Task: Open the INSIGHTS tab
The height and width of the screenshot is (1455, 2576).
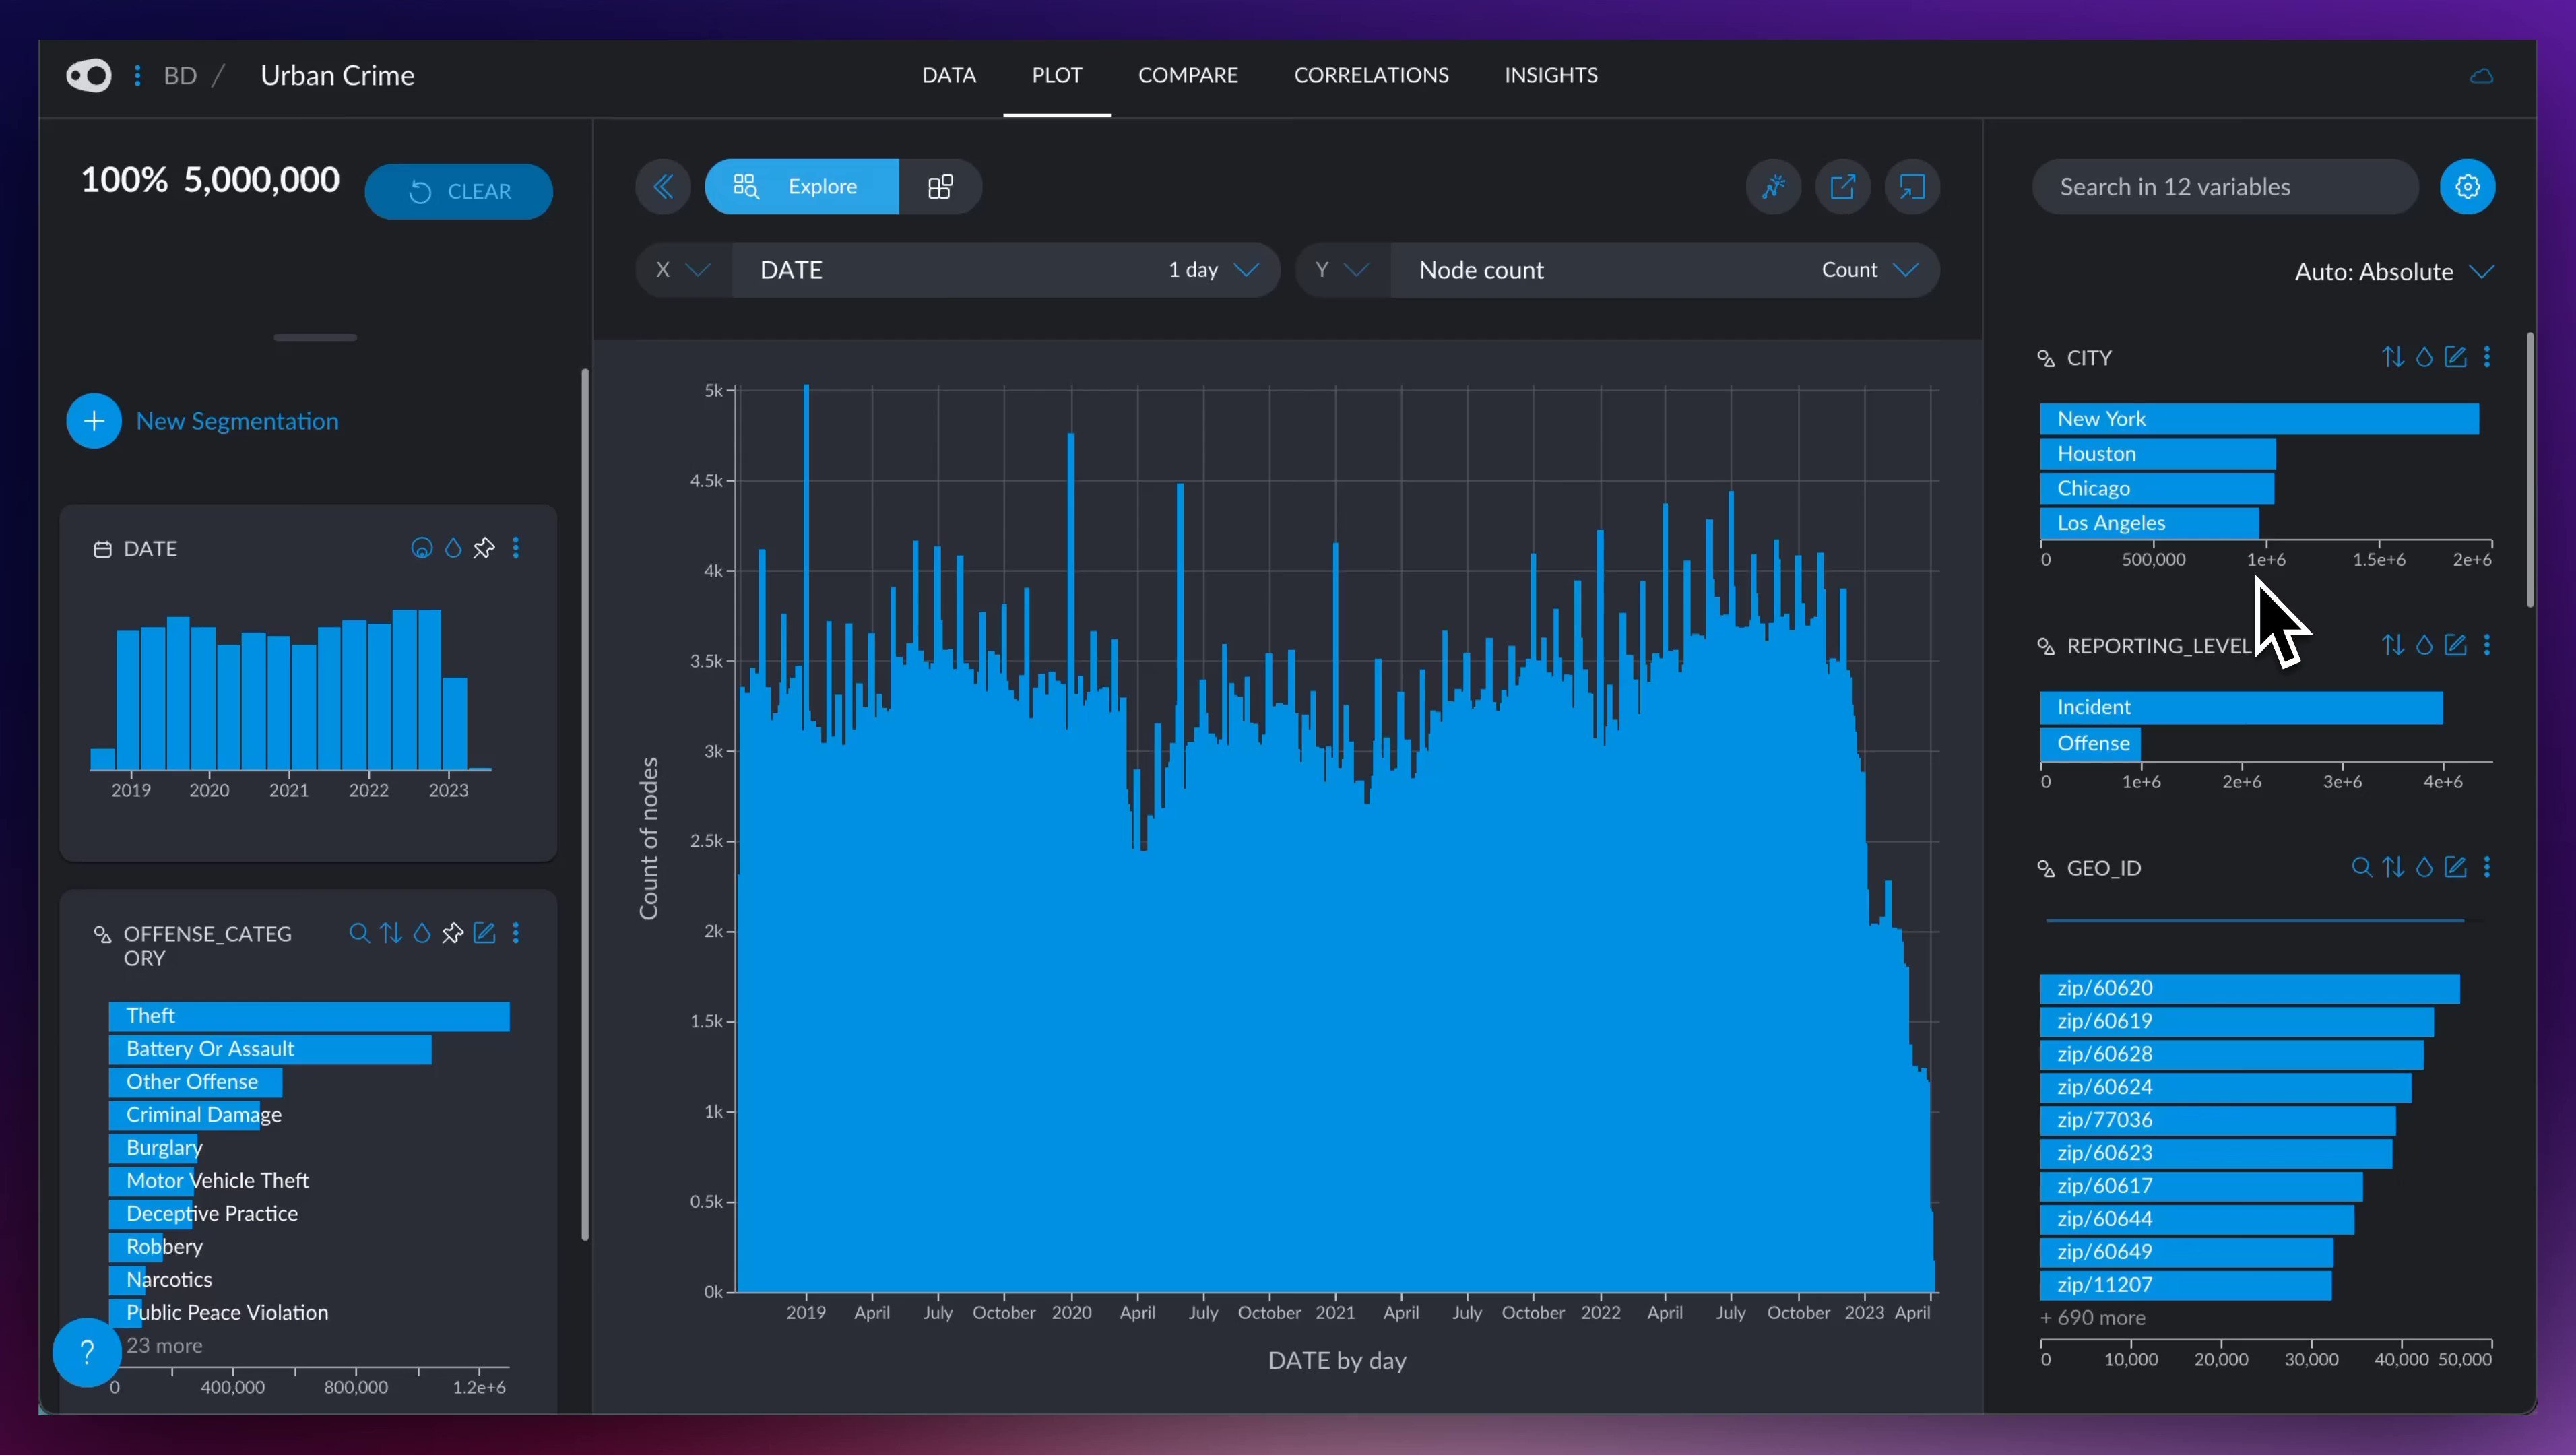Action: [x=1550, y=75]
